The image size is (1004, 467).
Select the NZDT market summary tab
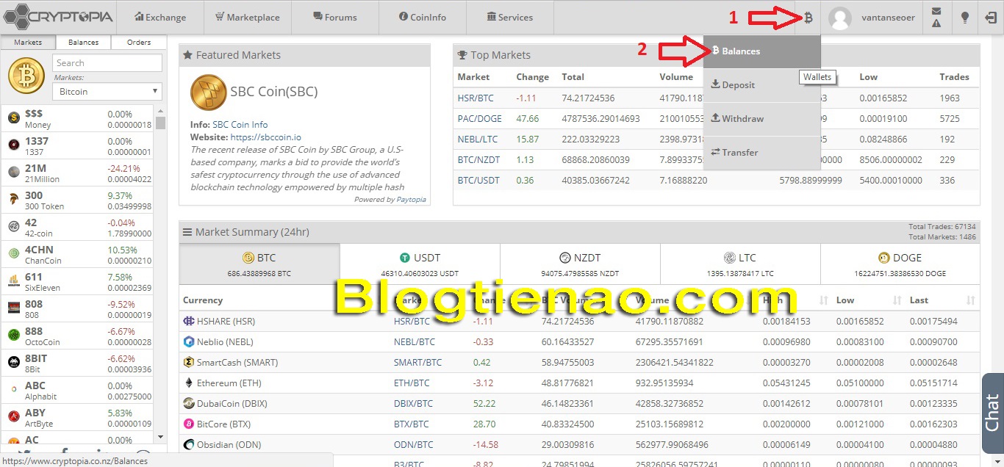coord(580,264)
